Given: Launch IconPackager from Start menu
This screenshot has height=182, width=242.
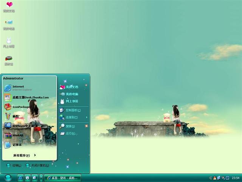Looking at the screenshot, I should [17, 107].
